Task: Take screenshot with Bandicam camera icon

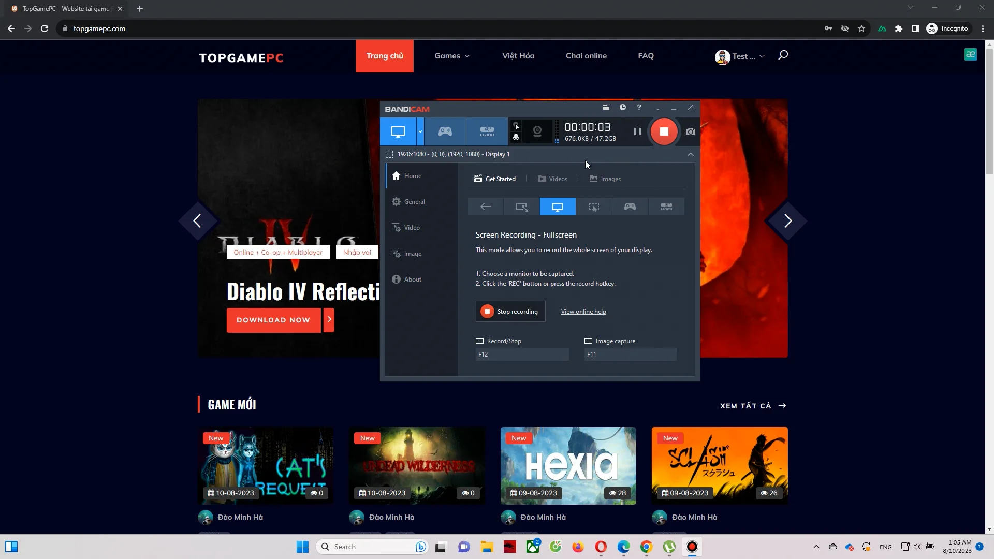Action: click(691, 131)
